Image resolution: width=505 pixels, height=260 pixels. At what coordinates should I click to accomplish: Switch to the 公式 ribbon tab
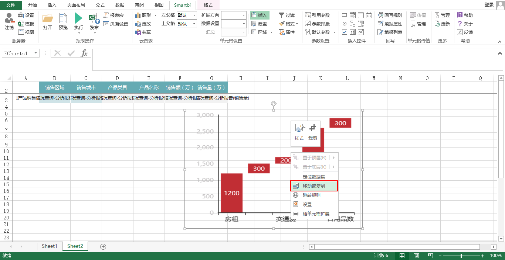pos(100,5)
